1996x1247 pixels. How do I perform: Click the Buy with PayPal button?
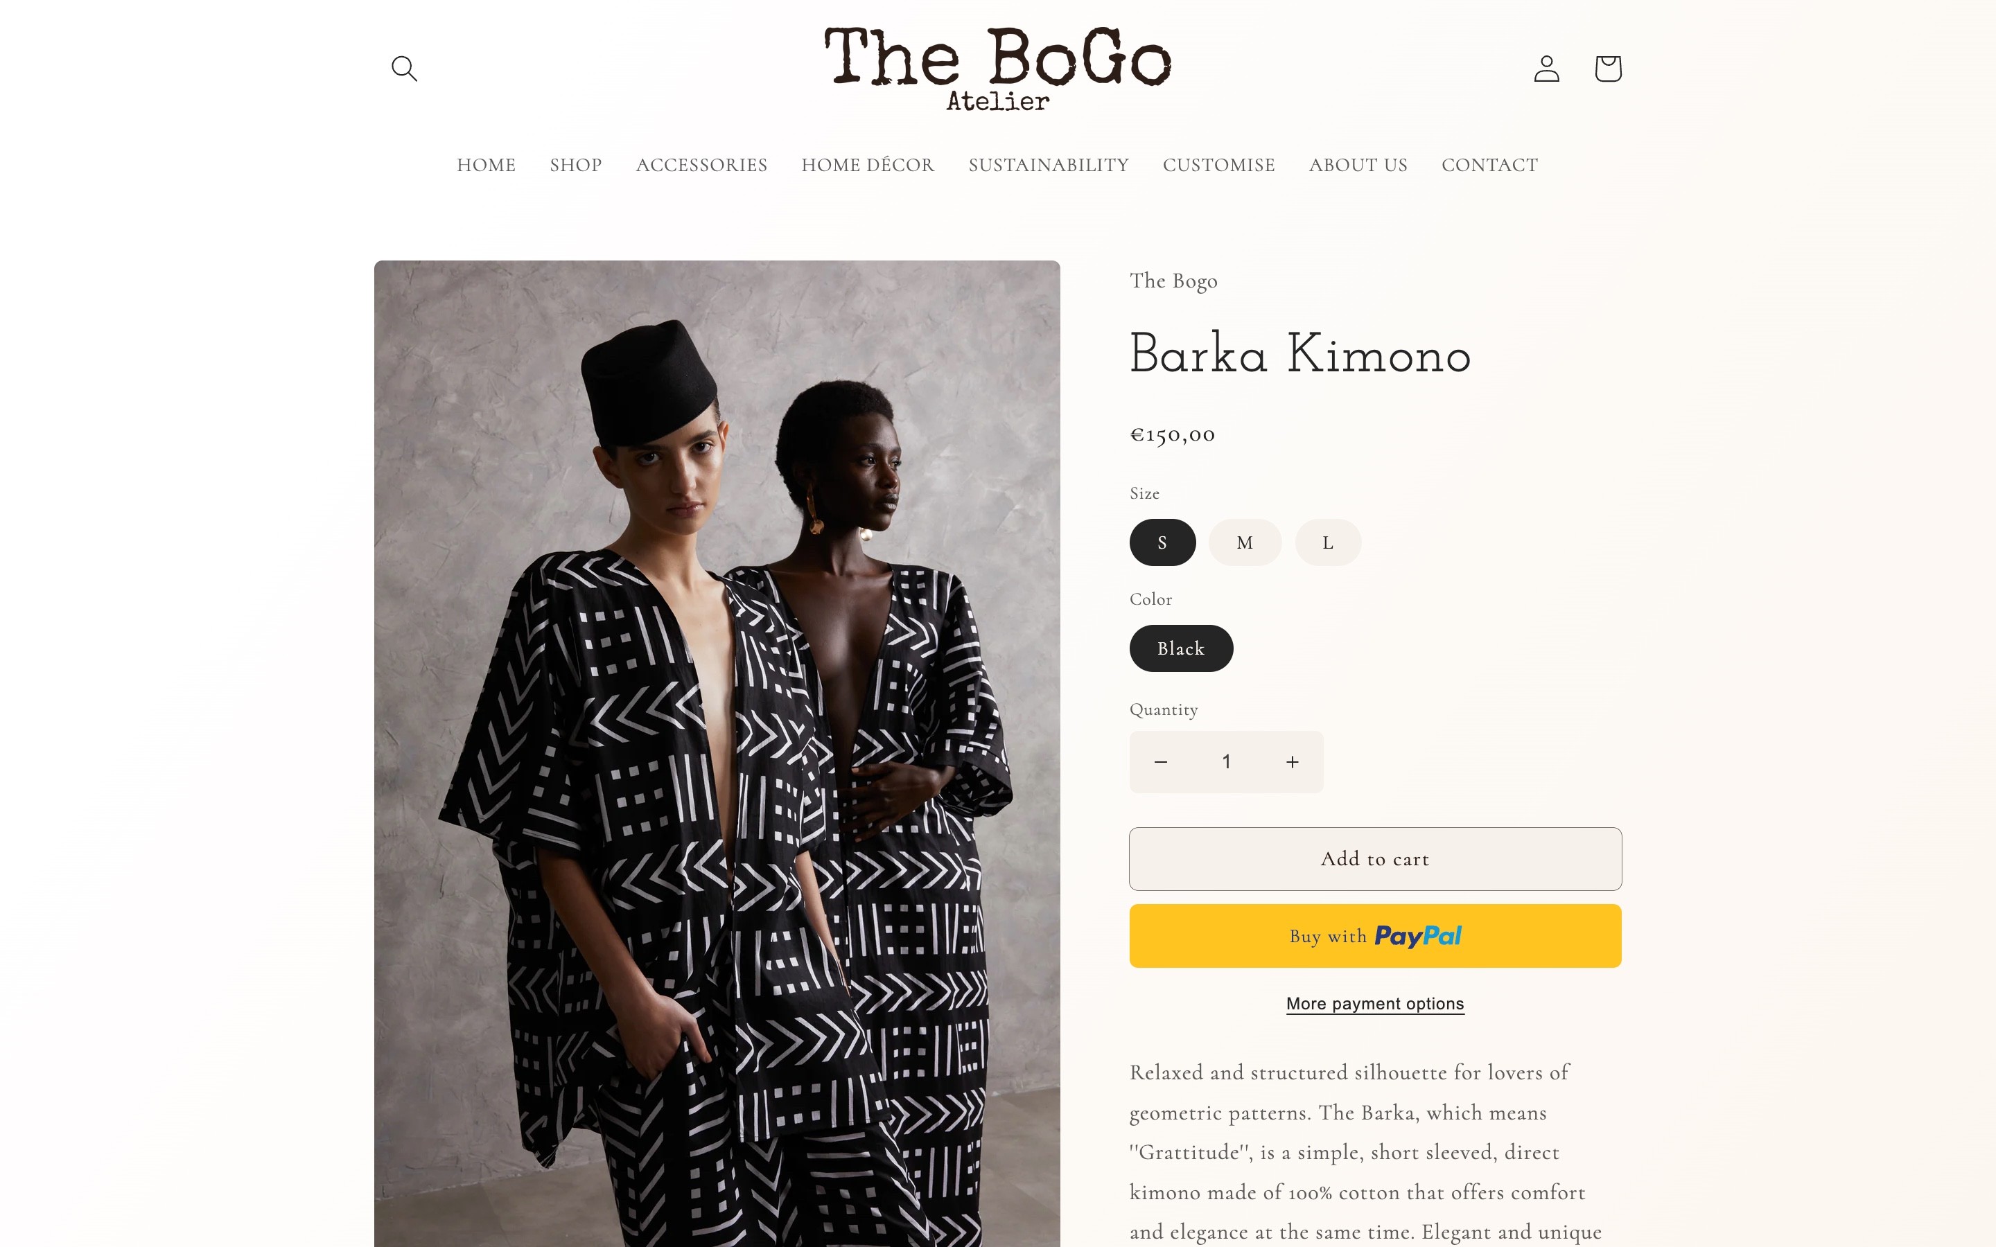pyautogui.click(x=1375, y=936)
